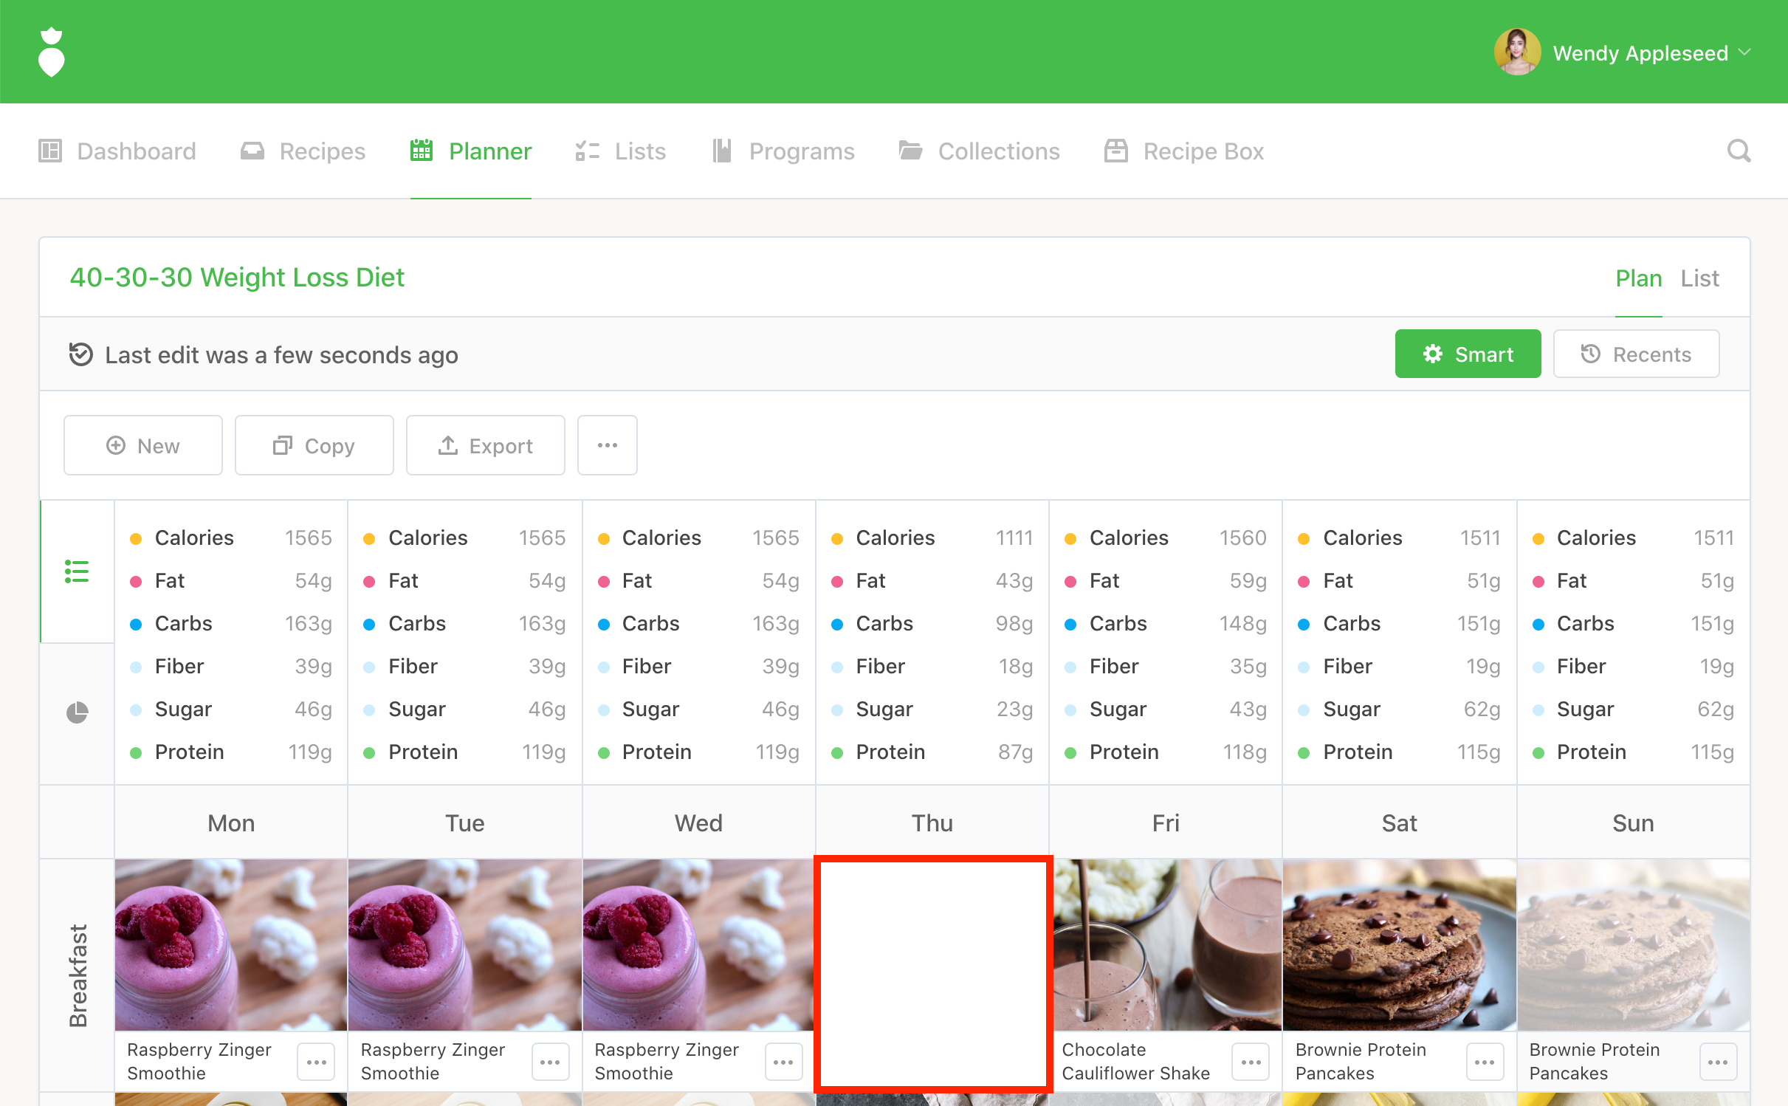Open more actions ellipsis beside Export
Viewport: 1788px width, 1106px height.
(x=607, y=445)
